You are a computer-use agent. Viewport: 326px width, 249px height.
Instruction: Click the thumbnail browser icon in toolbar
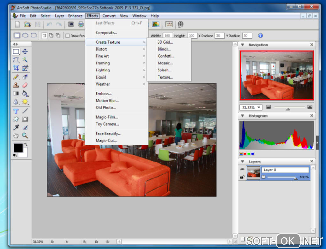pos(169,24)
